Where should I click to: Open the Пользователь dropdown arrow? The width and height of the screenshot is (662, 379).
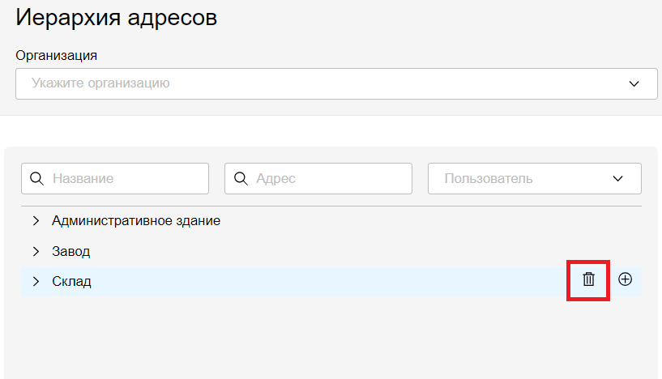point(618,179)
